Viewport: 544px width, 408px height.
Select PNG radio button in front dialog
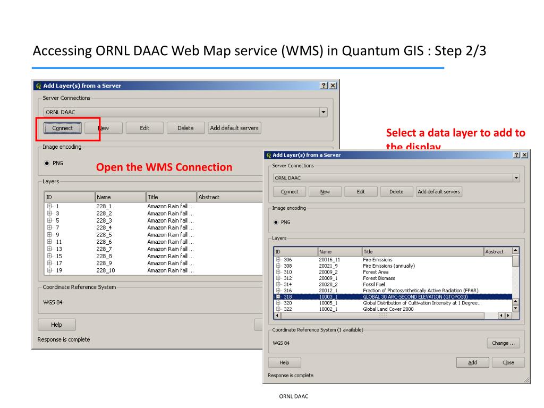point(276,222)
